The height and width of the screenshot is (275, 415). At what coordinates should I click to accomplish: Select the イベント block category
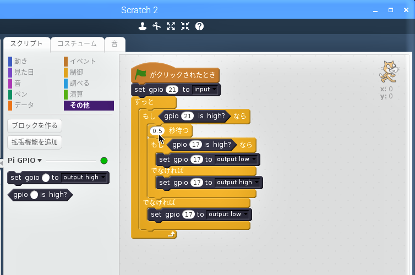pos(80,61)
